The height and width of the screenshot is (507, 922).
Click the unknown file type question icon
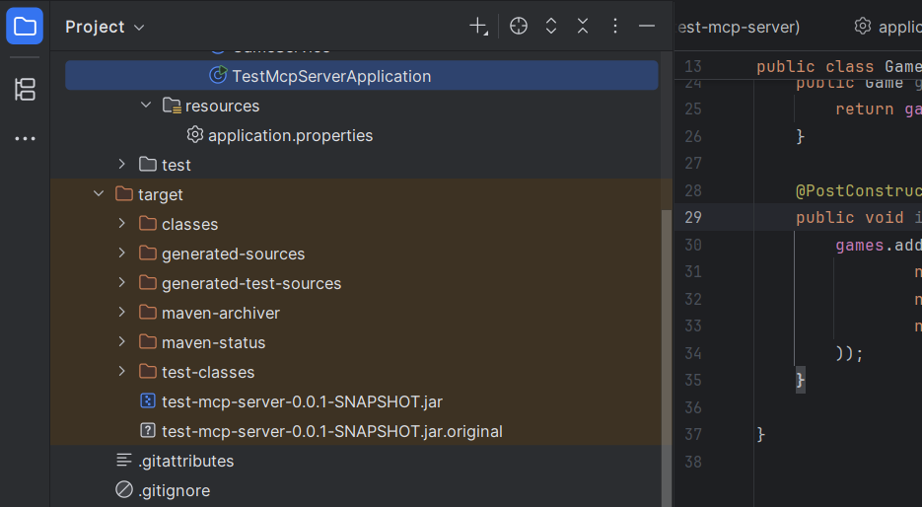pos(148,430)
